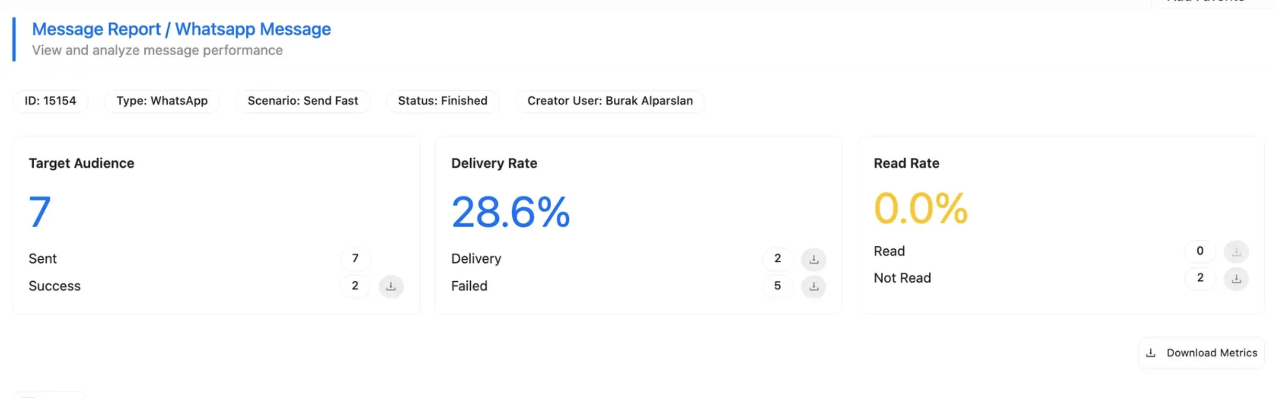Download the Delivery recipients list
Screen dimensions: 1276x398
(x=813, y=259)
